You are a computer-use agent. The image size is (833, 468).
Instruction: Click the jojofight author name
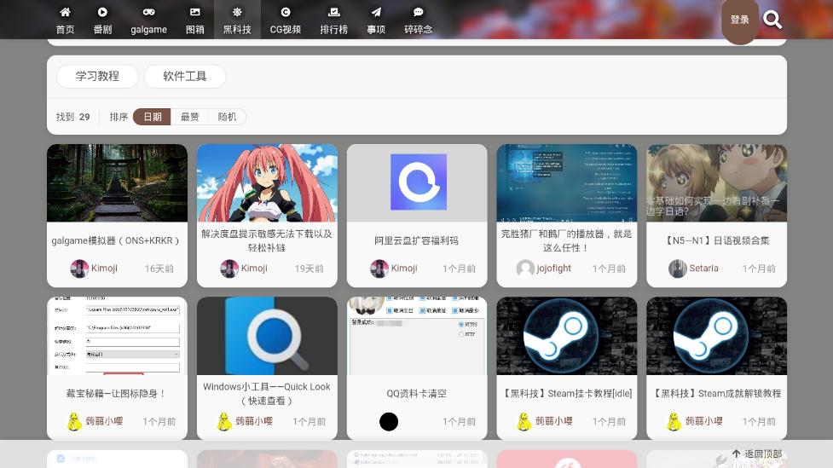(x=554, y=269)
